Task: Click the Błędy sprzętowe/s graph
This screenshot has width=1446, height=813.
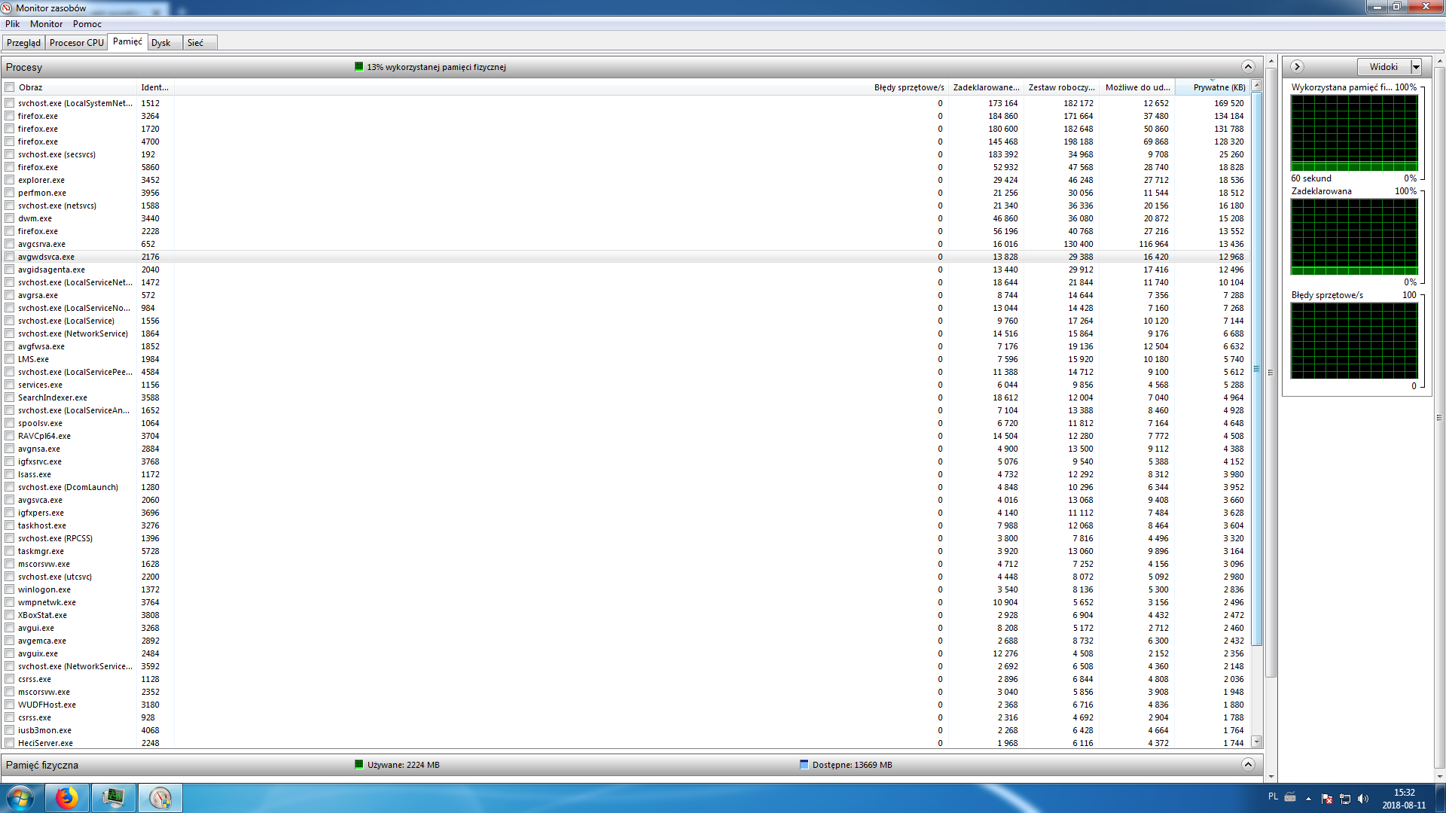Action: [1354, 340]
